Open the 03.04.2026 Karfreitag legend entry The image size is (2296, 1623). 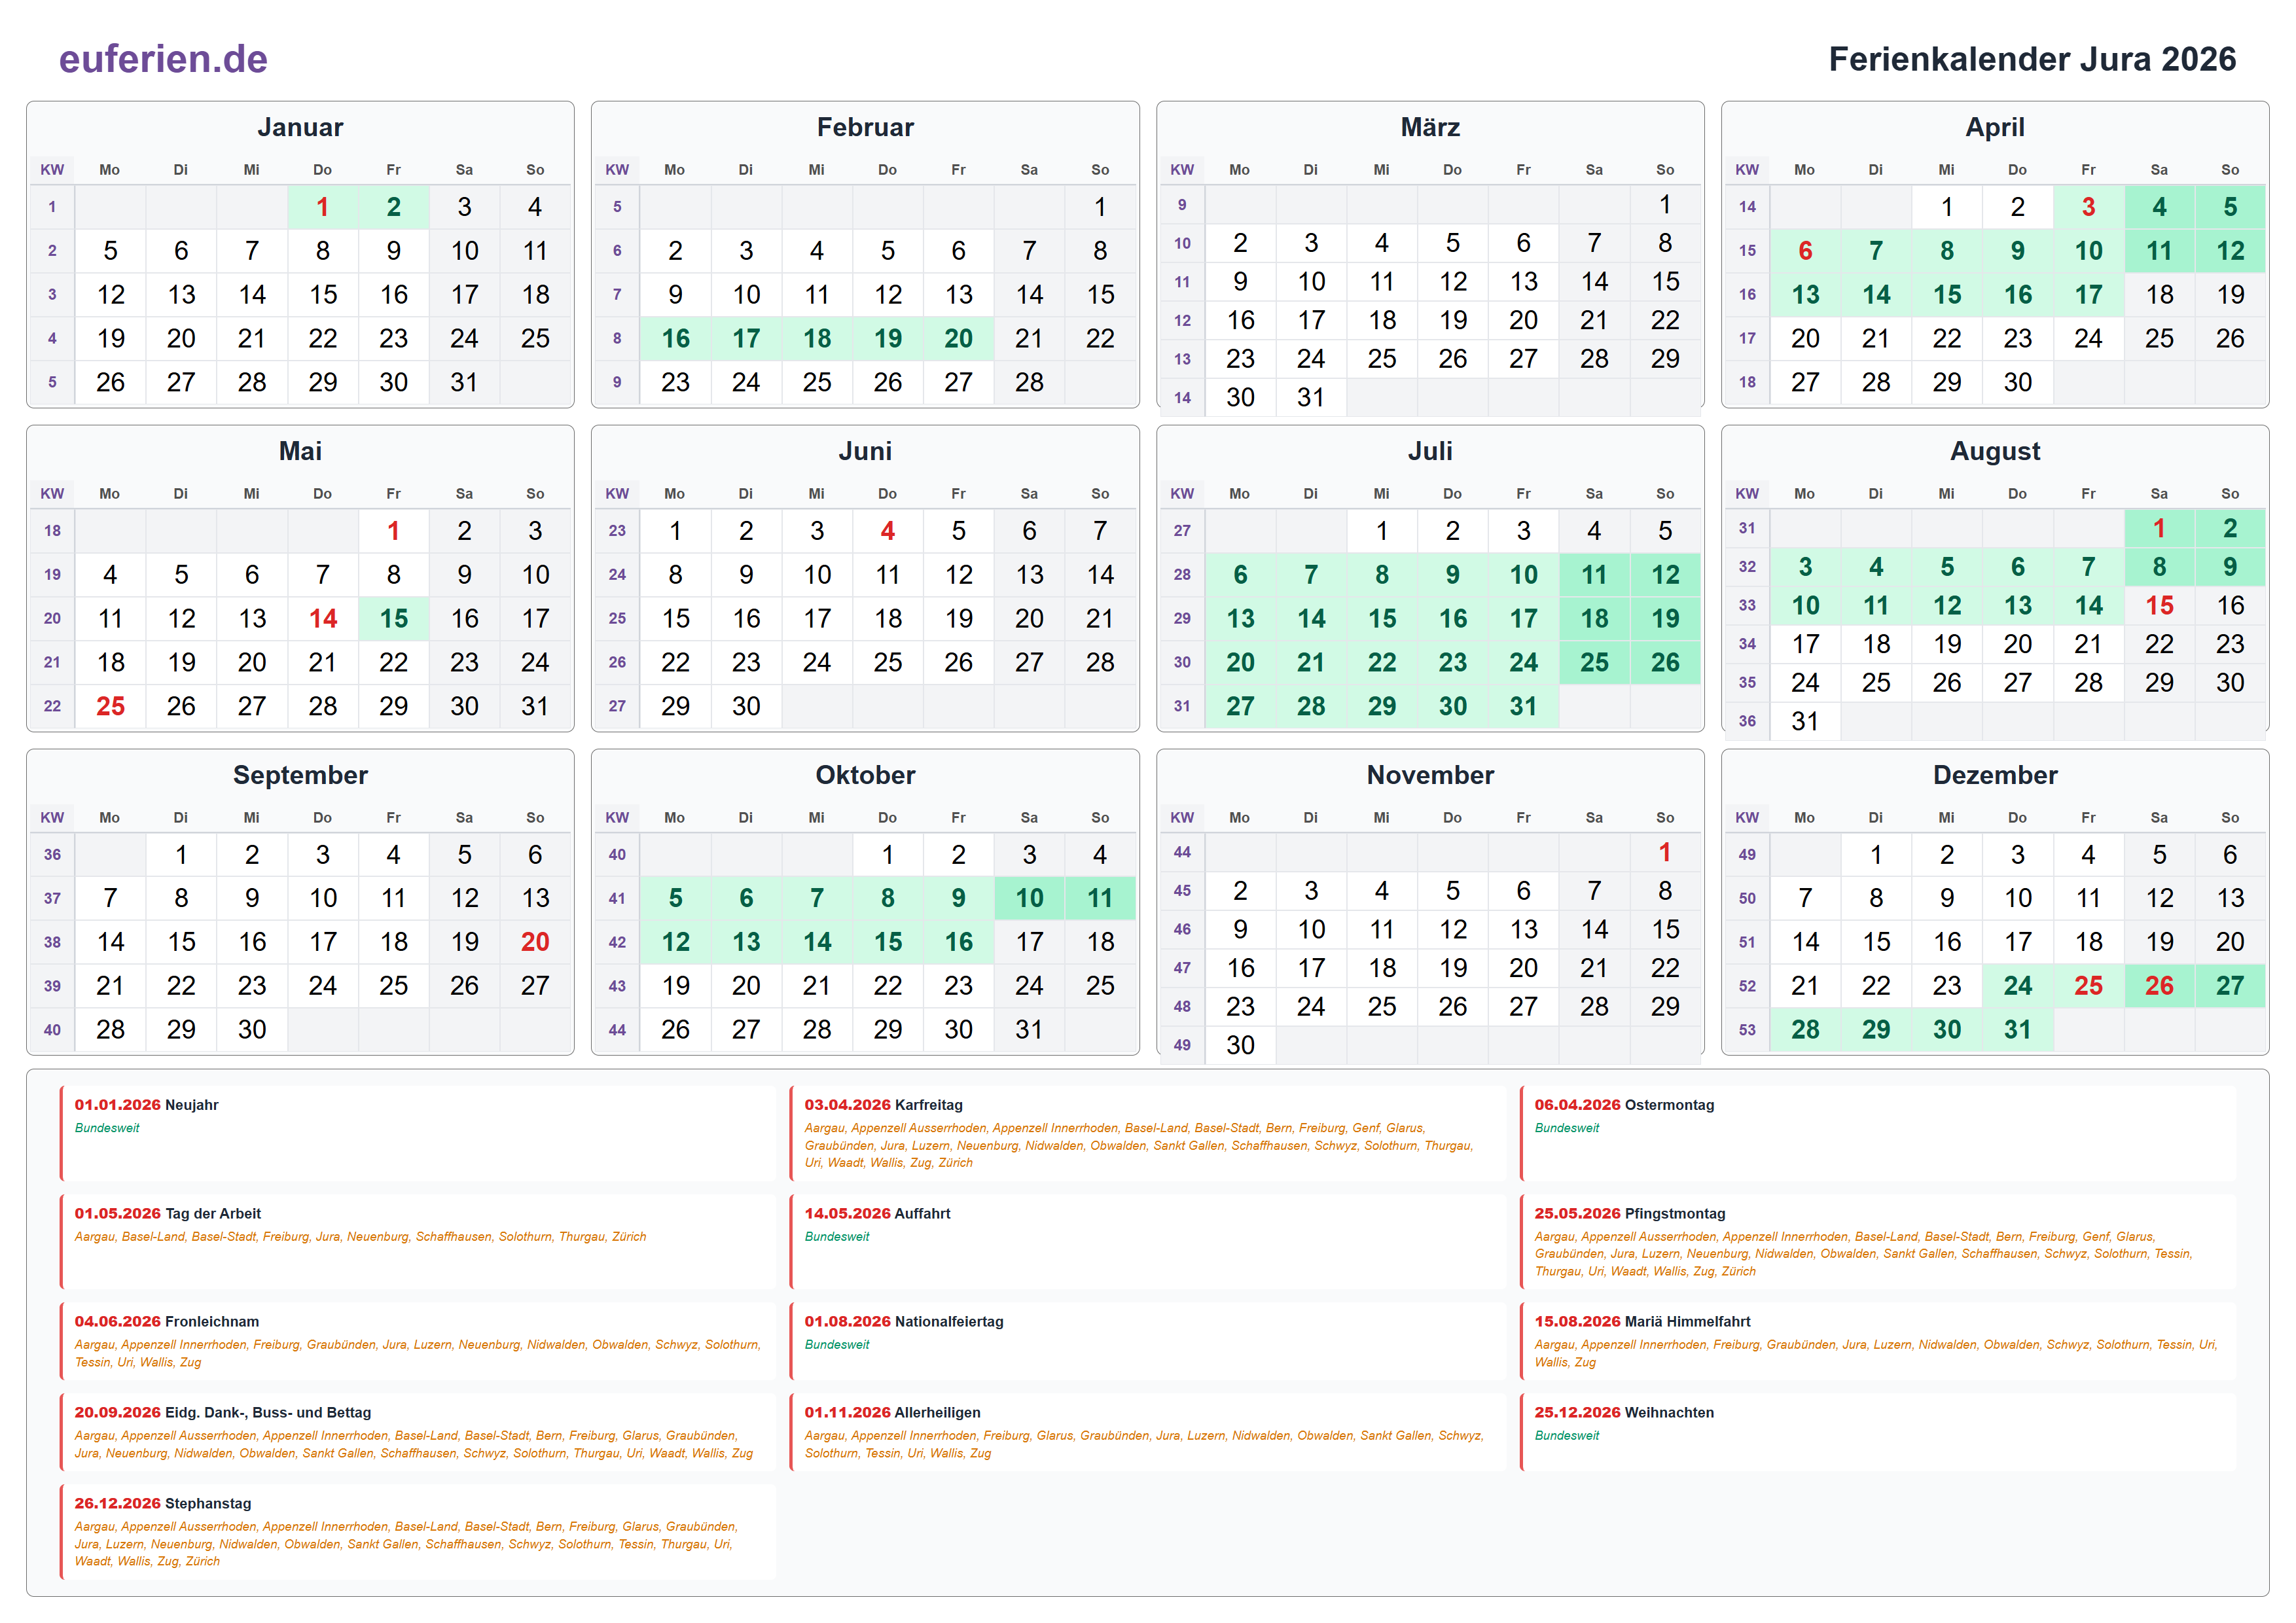click(x=1147, y=1133)
